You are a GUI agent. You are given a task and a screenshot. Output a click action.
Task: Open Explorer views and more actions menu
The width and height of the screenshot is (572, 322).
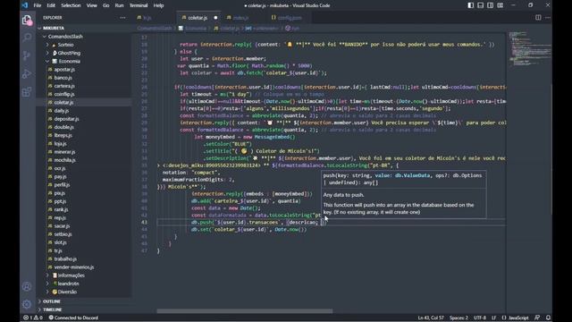[x=122, y=18]
